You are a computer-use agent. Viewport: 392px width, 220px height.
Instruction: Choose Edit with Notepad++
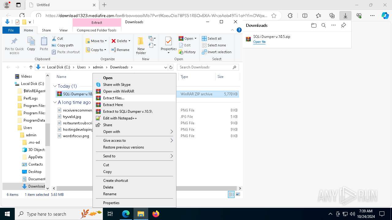(x=134, y=118)
